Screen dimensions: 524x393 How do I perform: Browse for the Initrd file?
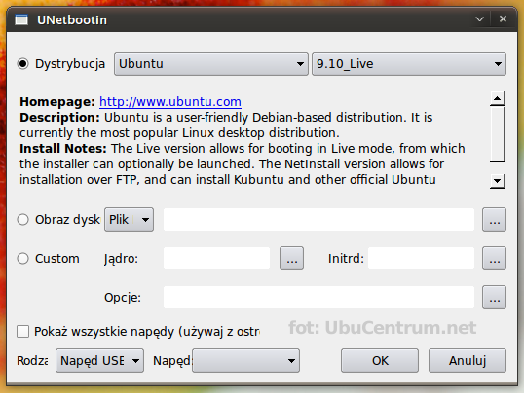point(494,259)
